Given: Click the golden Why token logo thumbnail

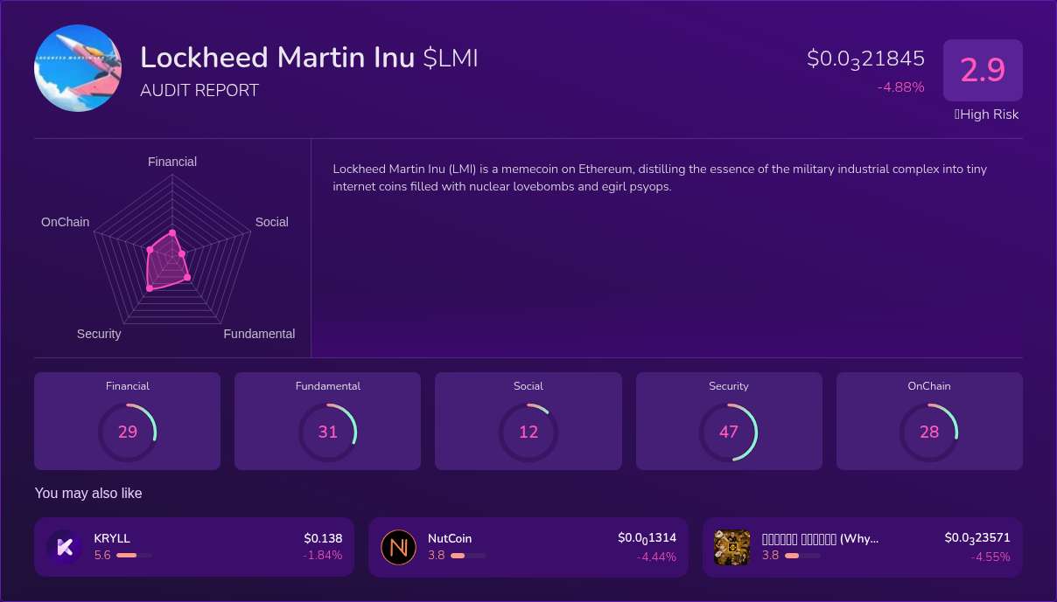Looking at the screenshot, I should click(x=732, y=548).
